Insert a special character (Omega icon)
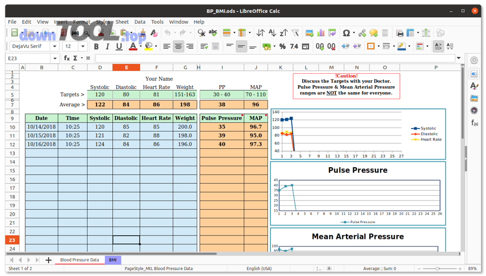This screenshot has height=276, width=486. 346,33
